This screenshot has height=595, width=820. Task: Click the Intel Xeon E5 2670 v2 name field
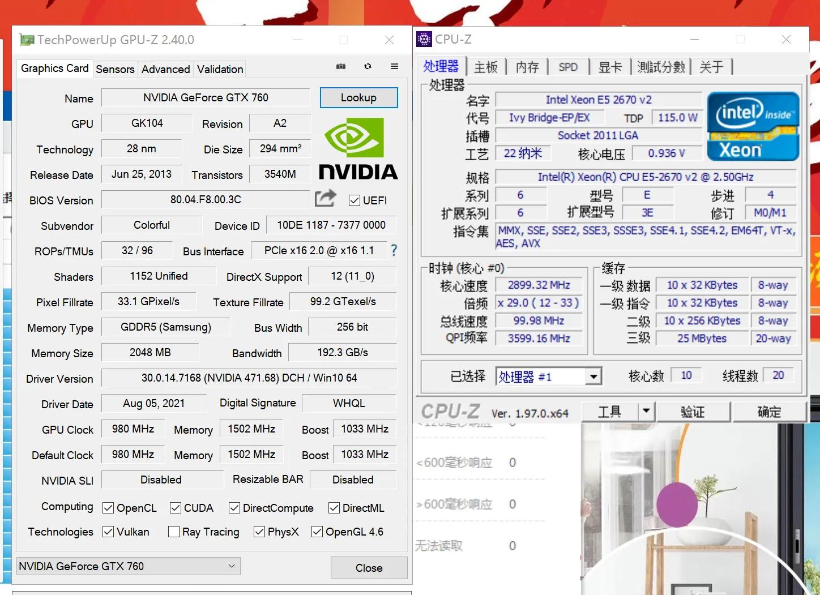tap(597, 99)
